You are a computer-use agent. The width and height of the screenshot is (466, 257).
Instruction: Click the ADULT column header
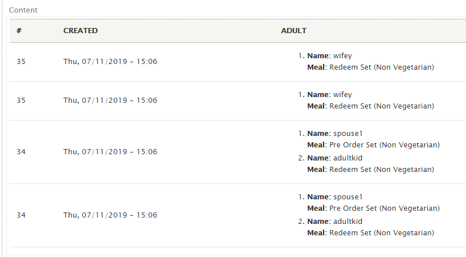[x=294, y=31]
